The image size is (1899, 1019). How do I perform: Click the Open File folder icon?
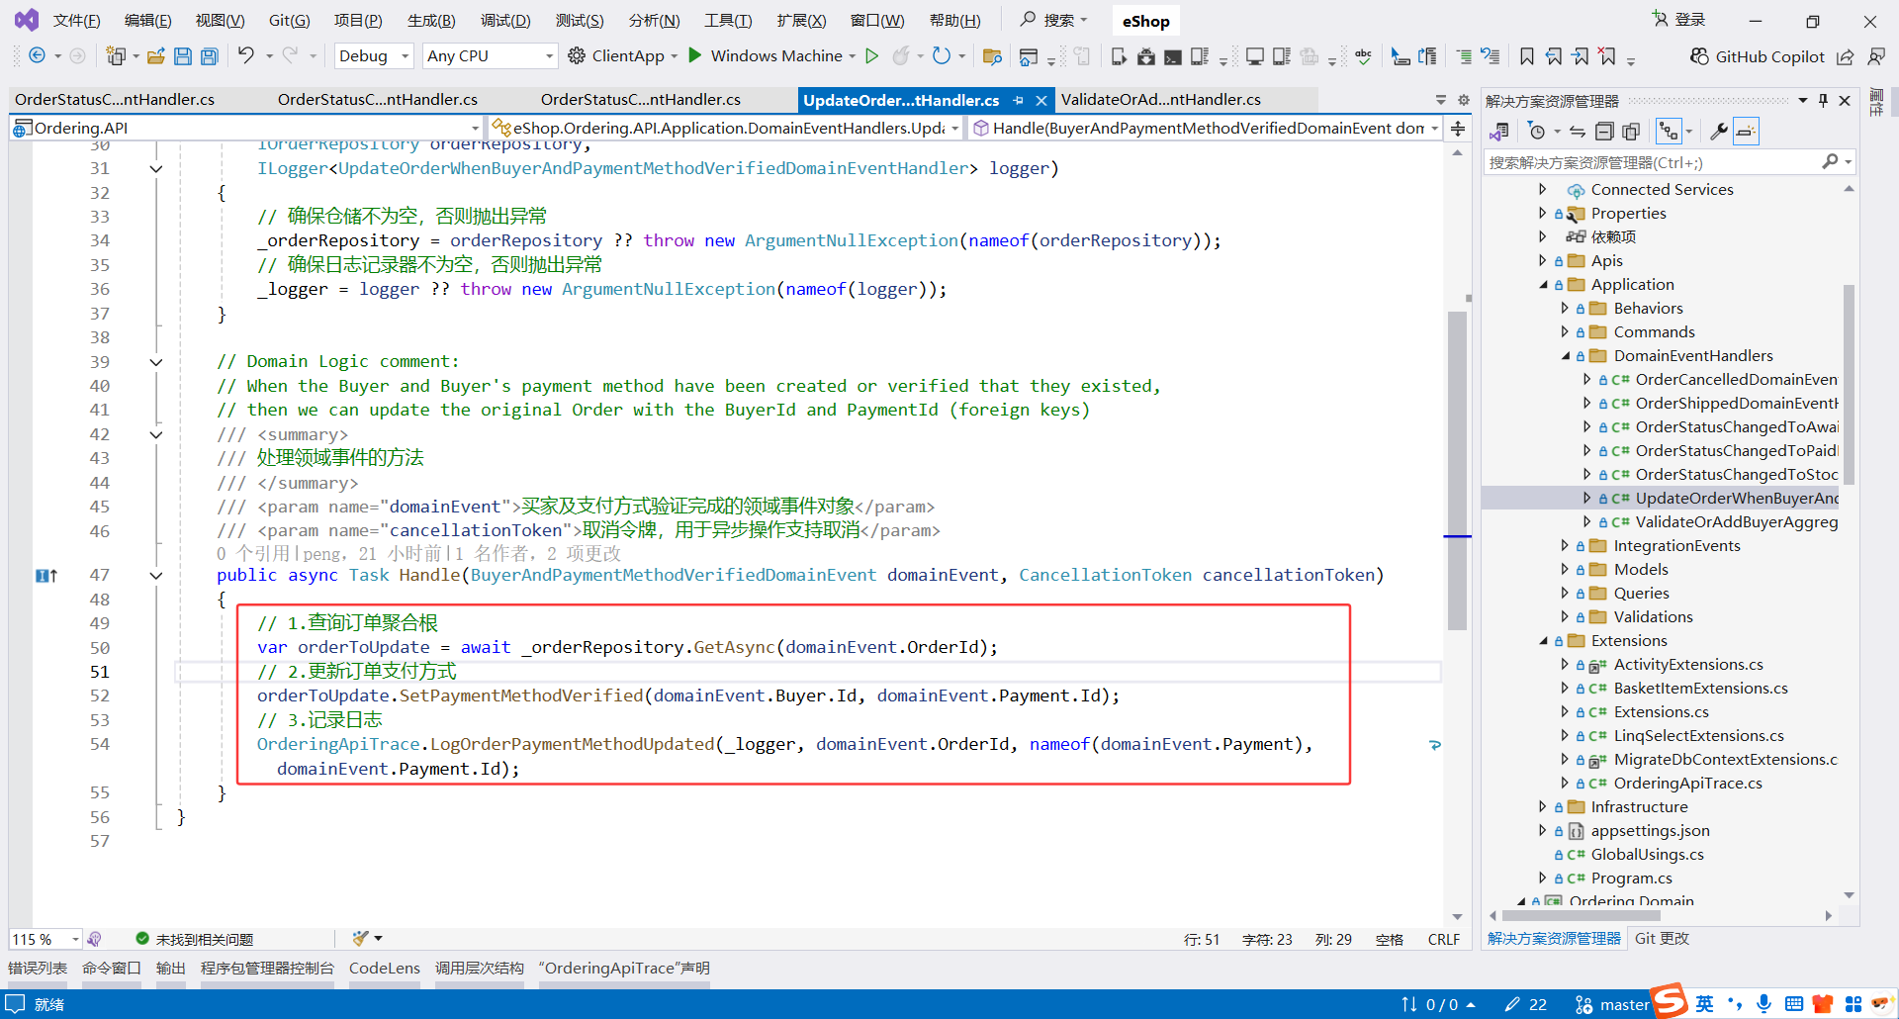(x=155, y=56)
